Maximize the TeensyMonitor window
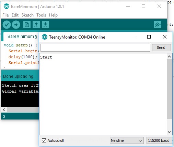This screenshot has width=174, height=147. pos(149,37)
